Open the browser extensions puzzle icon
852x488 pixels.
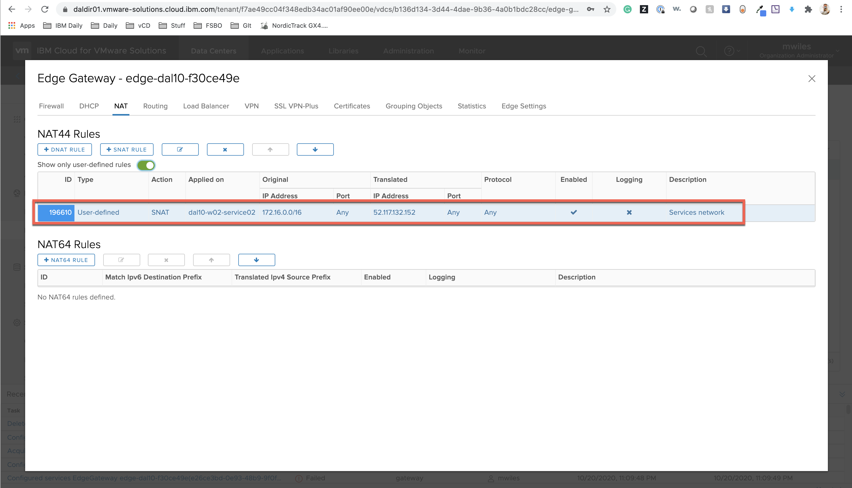point(808,10)
